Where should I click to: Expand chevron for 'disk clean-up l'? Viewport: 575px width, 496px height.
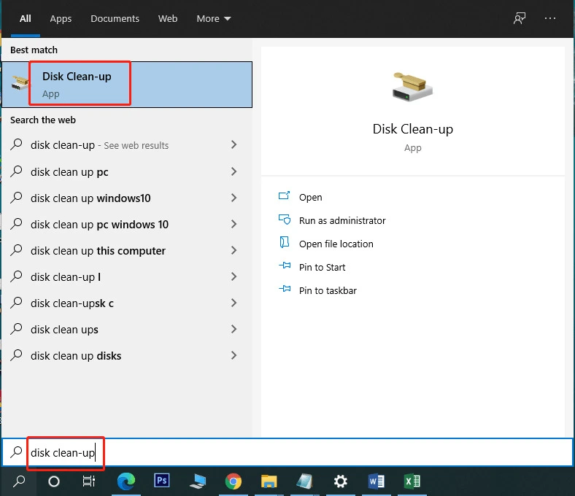click(234, 276)
